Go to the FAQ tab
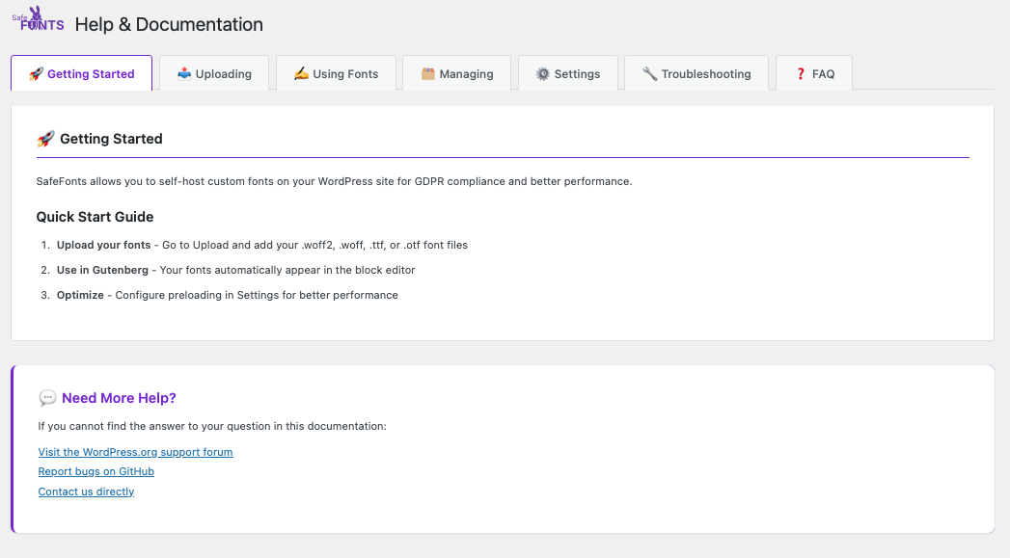Screen dimensions: 1010x558 (x=813, y=72)
